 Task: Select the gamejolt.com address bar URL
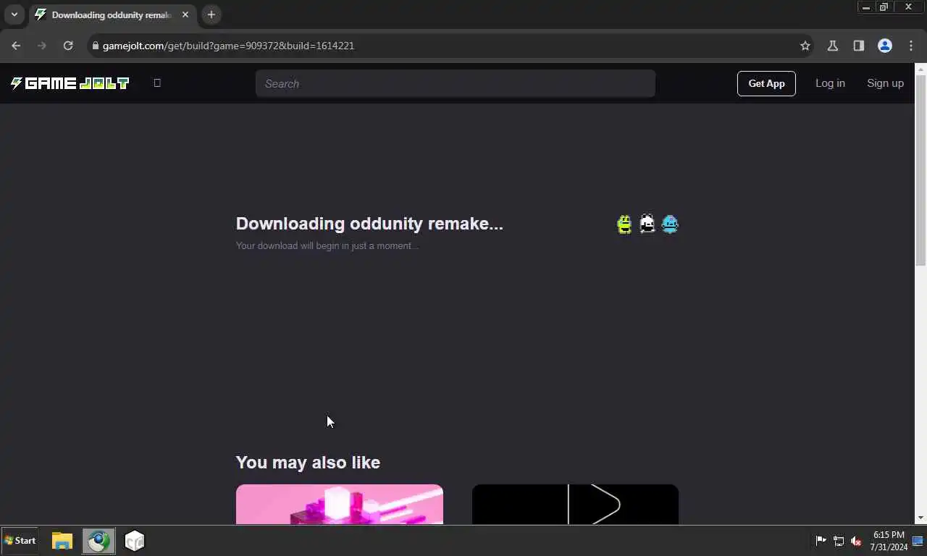tap(228, 46)
